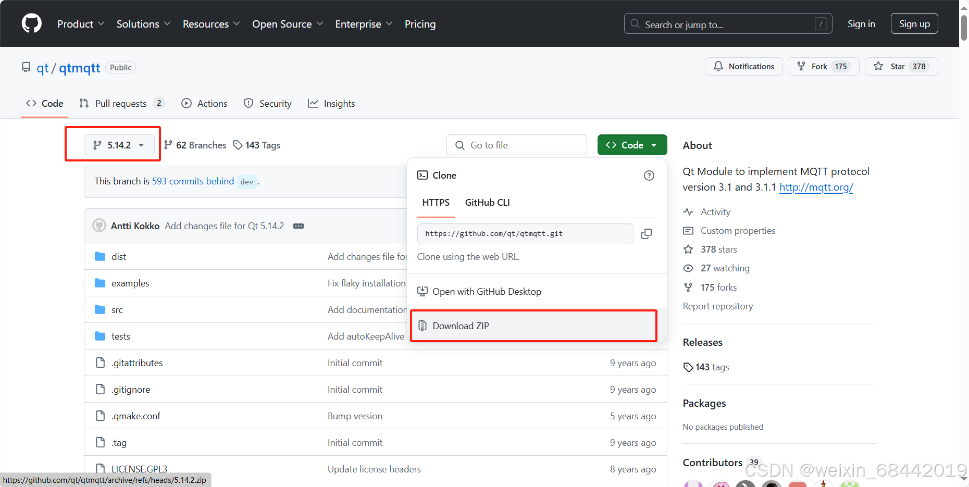This screenshot has width=969, height=487.
Task: Click the Fork 175 button
Action: click(823, 66)
